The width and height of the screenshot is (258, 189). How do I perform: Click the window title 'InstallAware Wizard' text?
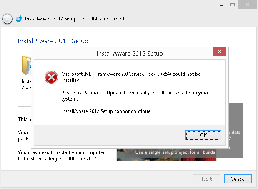(x=103, y=19)
